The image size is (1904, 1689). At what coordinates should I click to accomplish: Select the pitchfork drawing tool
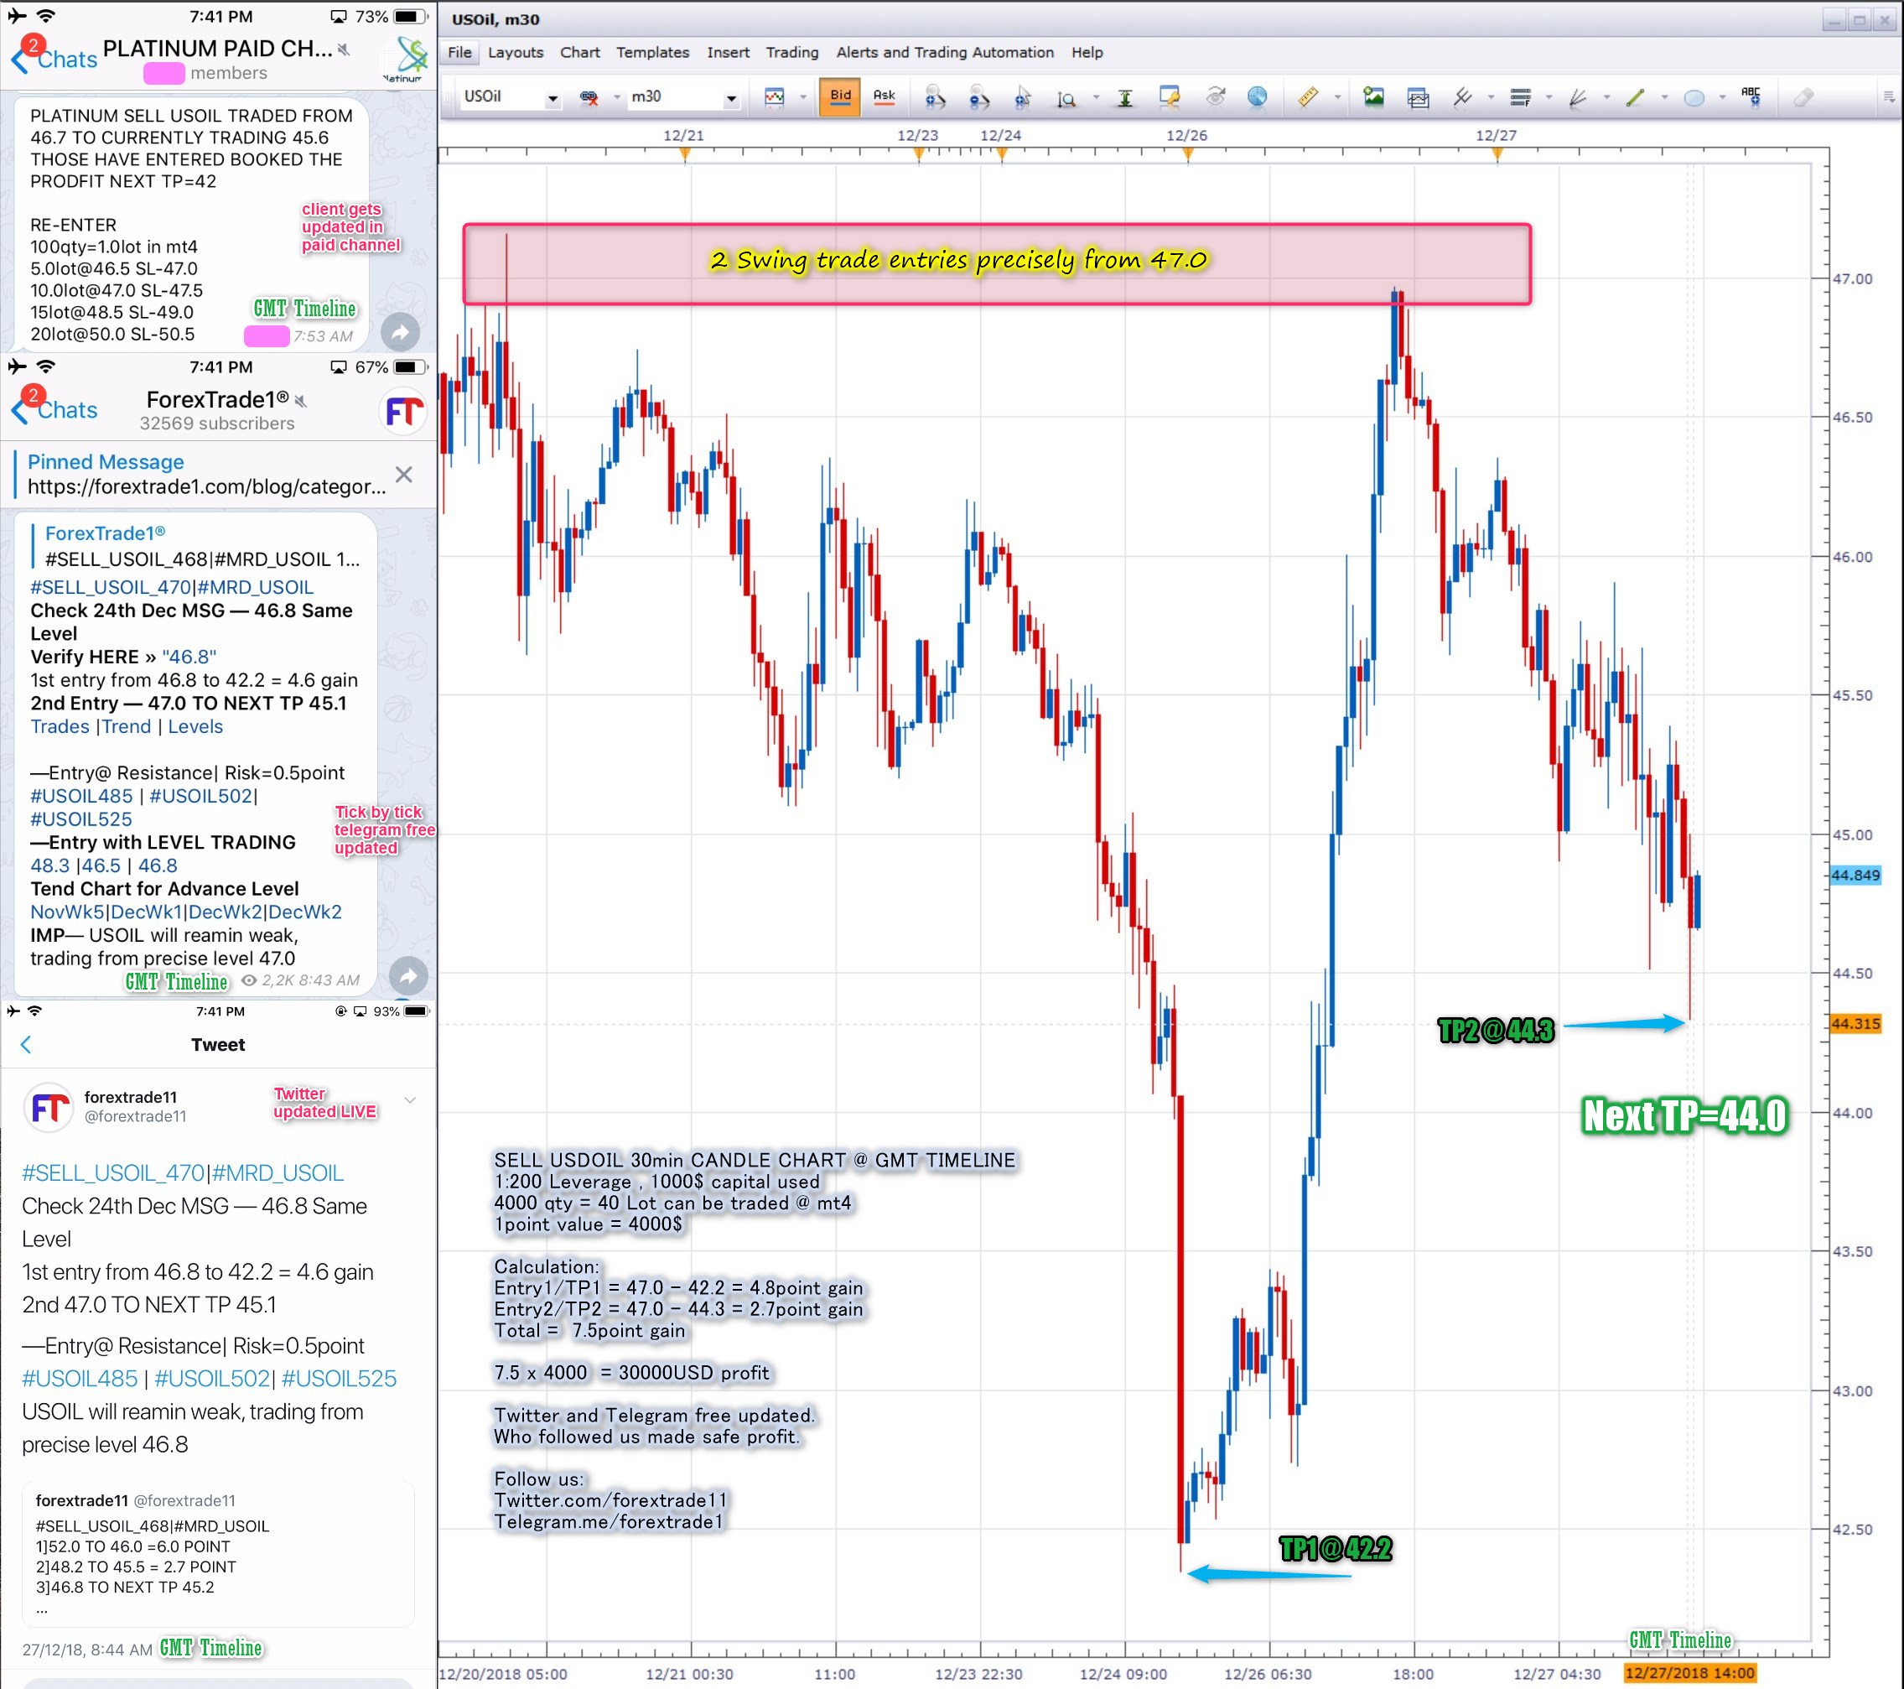(1462, 97)
